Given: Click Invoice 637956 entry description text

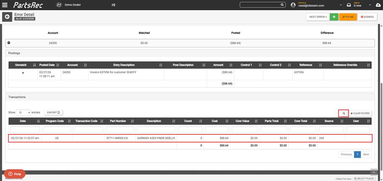Looking at the screenshot, I should tap(114, 72).
